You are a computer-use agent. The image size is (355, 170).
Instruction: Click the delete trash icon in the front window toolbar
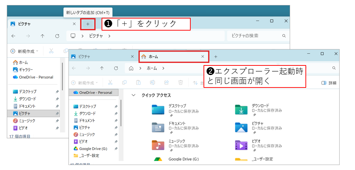[180, 83]
